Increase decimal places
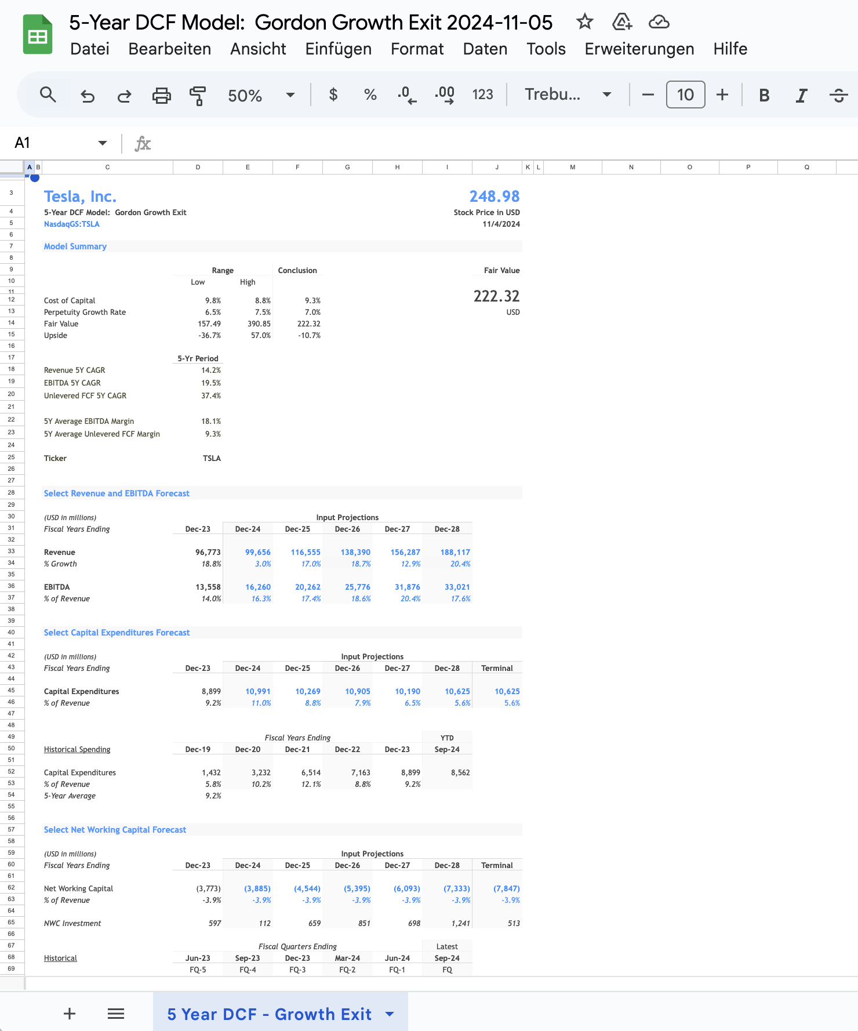Screen dimensions: 858x1031 tap(445, 95)
